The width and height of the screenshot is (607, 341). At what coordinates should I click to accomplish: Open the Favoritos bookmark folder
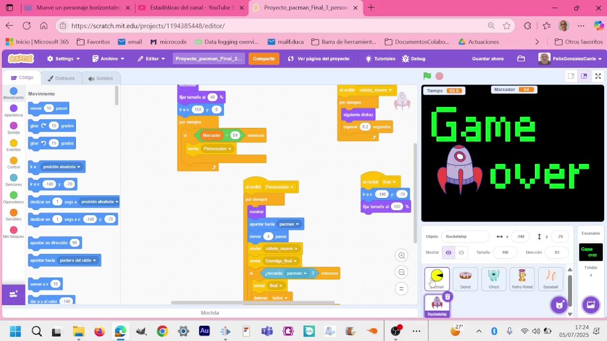coord(93,42)
